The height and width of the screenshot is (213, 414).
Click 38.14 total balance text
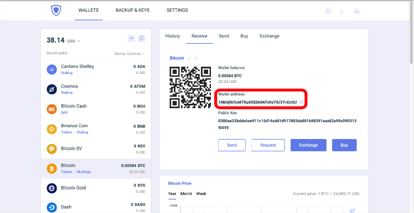56,40
